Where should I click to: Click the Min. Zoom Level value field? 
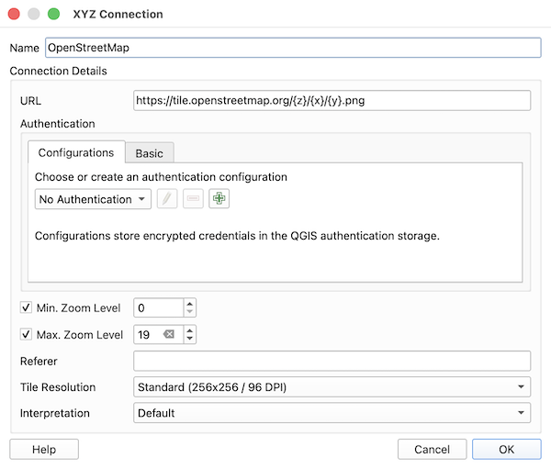(x=159, y=307)
